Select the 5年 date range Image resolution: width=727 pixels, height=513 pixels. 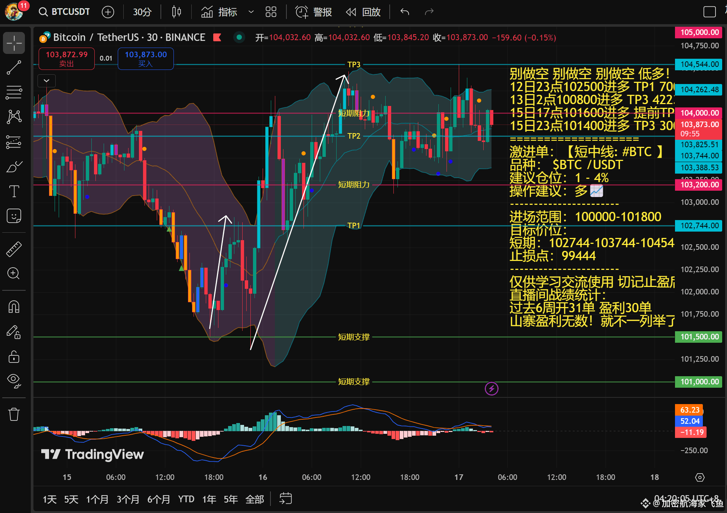coord(231,499)
